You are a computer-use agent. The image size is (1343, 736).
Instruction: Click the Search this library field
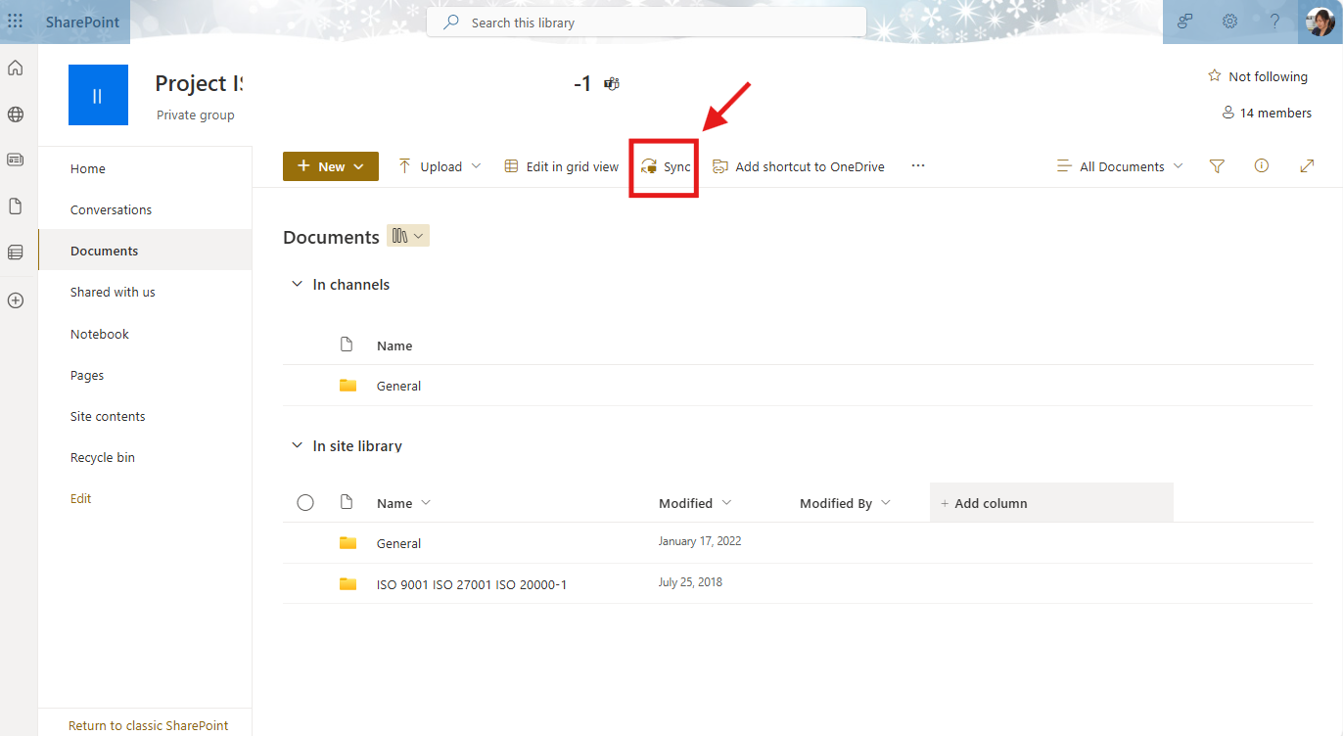646,23
